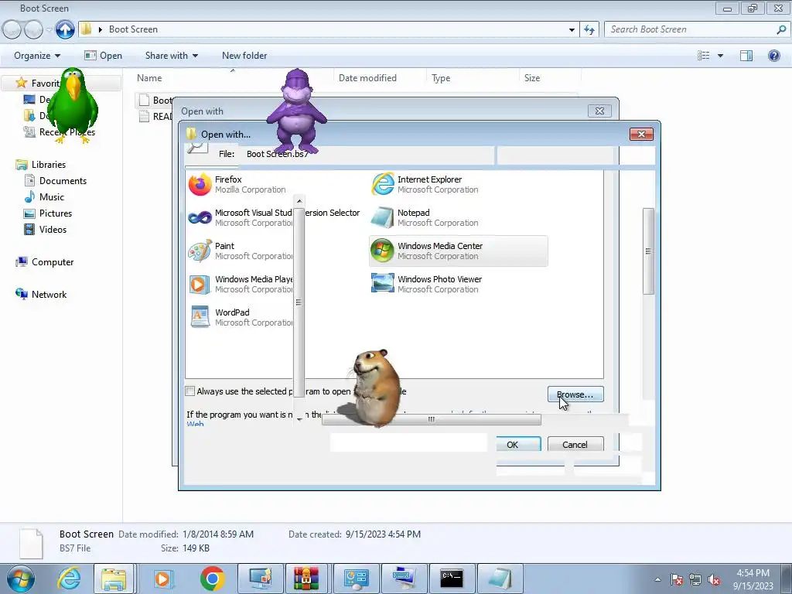Choose Windows Media Center entry
The image size is (792, 594).
[x=458, y=251]
